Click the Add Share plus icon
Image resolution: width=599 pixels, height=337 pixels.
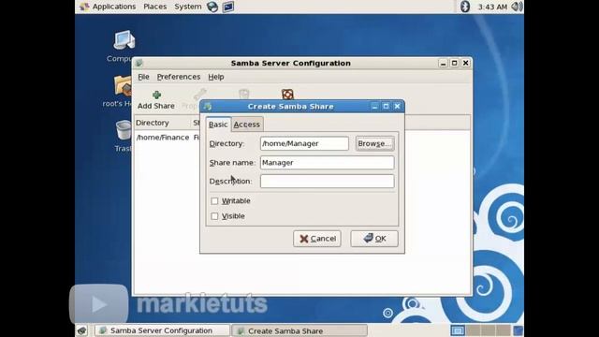pos(156,95)
